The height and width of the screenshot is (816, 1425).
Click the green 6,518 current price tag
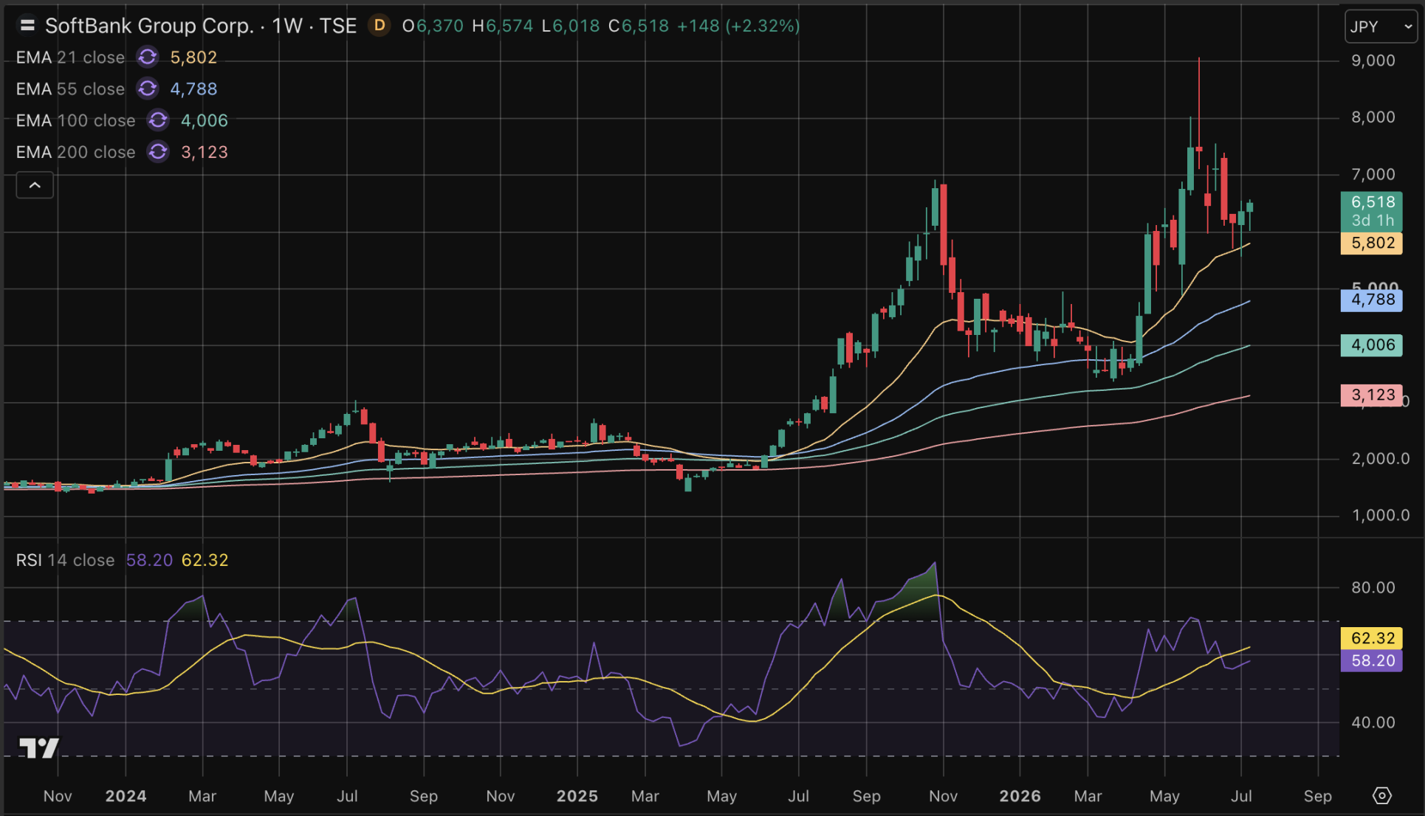(x=1371, y=211)
